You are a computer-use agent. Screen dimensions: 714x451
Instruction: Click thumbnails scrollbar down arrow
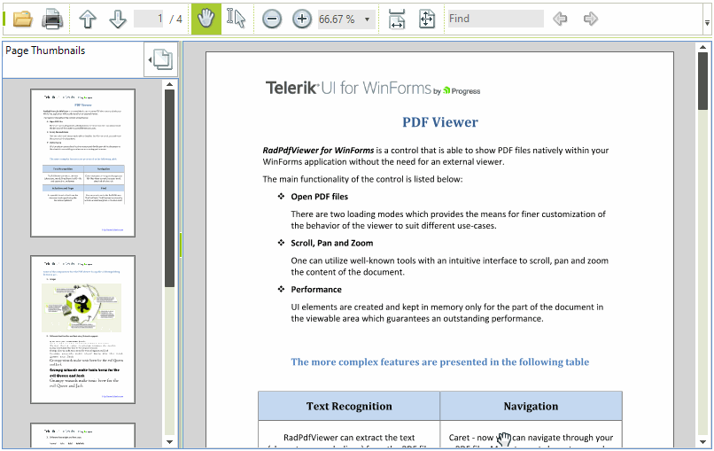coord(169,442)
